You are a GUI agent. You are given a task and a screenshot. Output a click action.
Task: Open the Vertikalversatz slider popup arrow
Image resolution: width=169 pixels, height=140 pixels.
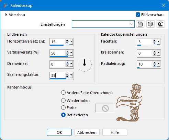point(71,53)
